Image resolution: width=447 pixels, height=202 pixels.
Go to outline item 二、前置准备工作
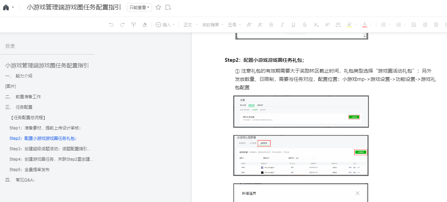tap(23, 96)
